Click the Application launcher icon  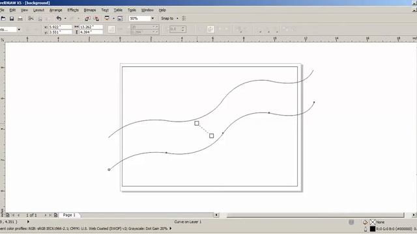[107, 18]
